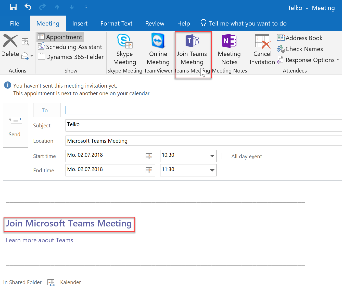This screenshot has width=342, height=289.
Task: Select the Appointment view
Action: coord(60,37)
